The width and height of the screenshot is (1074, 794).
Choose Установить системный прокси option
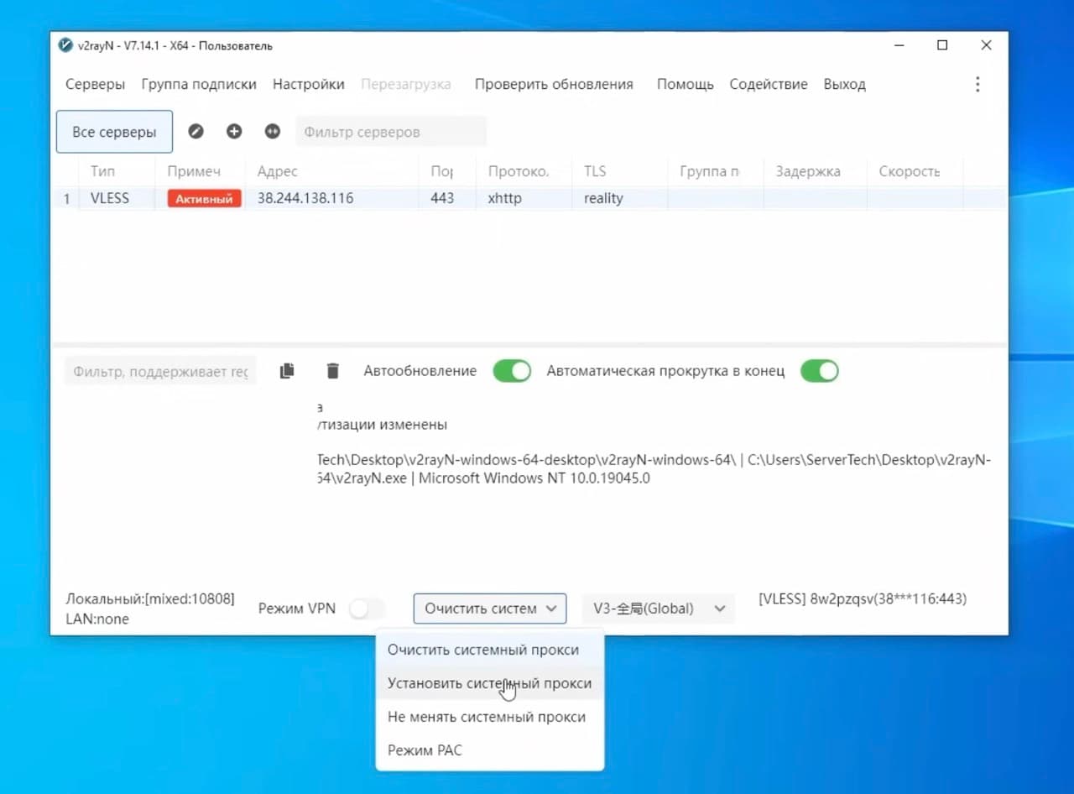click(x=490, y=683)
